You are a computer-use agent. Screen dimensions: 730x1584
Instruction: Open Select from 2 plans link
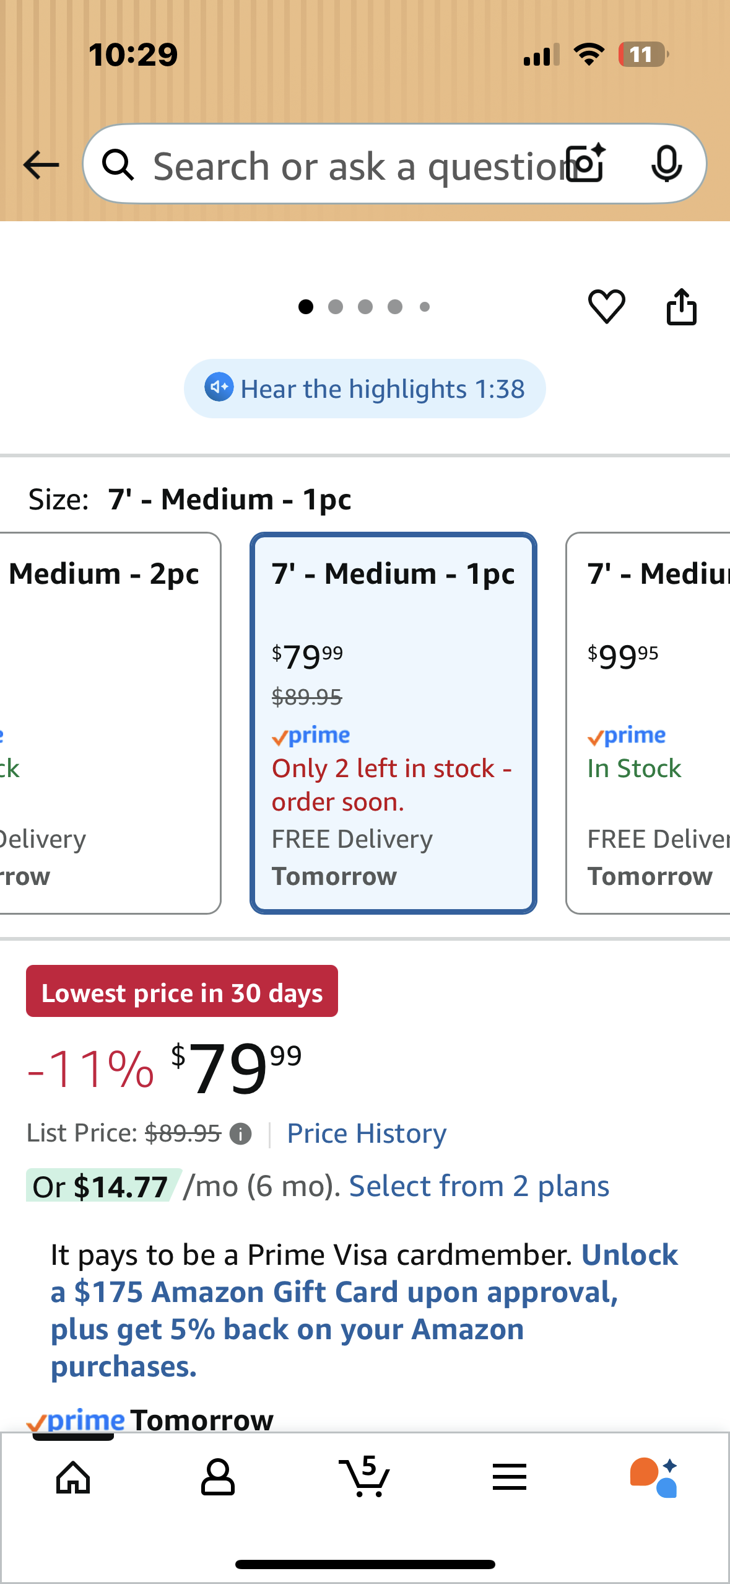pos(479,1186)
